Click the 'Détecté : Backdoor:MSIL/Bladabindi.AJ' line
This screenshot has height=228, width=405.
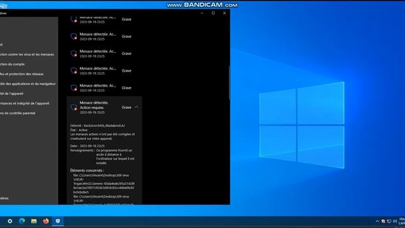[97, 125]
